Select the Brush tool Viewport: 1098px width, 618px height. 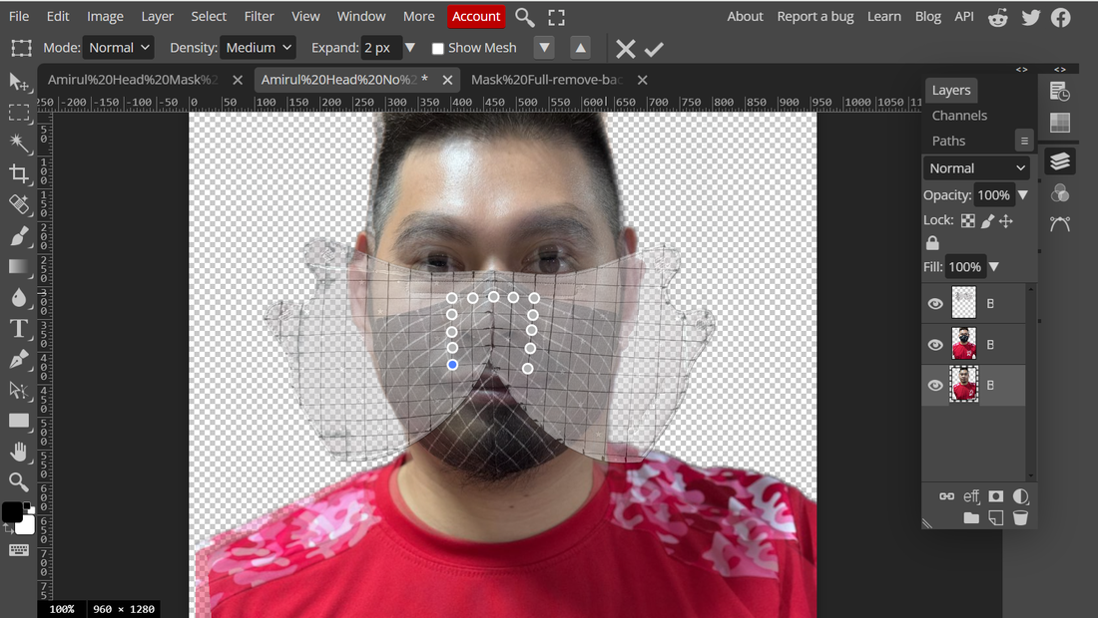click(19, 235)
